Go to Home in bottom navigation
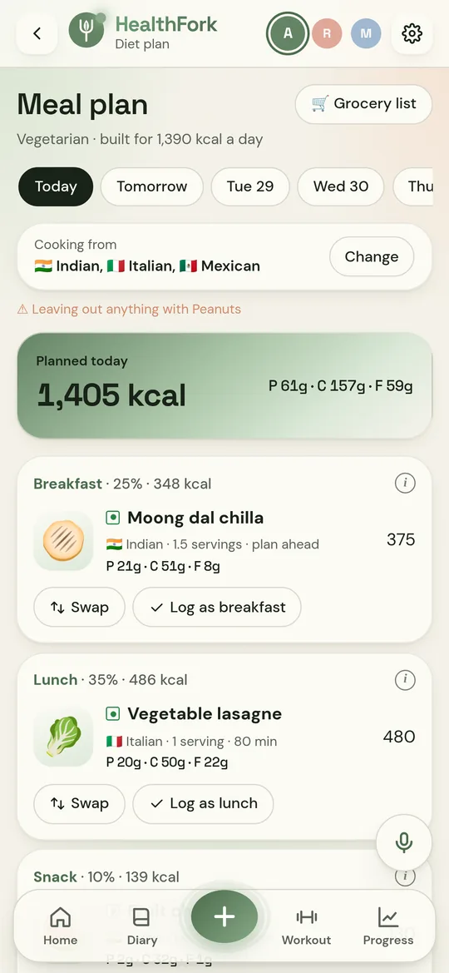The height and width of the screenshot is (973, 449). (60, 926)
